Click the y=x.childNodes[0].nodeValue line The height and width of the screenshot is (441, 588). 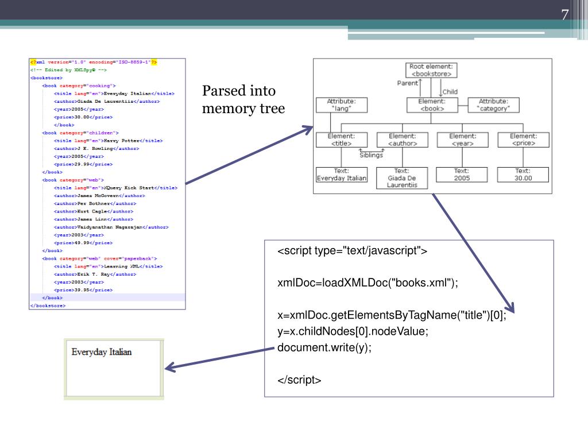pos(353,331)
